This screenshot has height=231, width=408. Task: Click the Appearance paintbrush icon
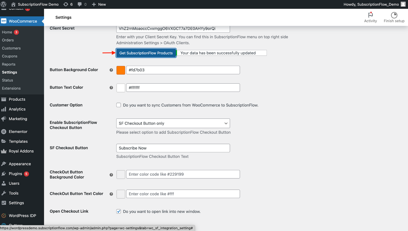click(4, 164)
